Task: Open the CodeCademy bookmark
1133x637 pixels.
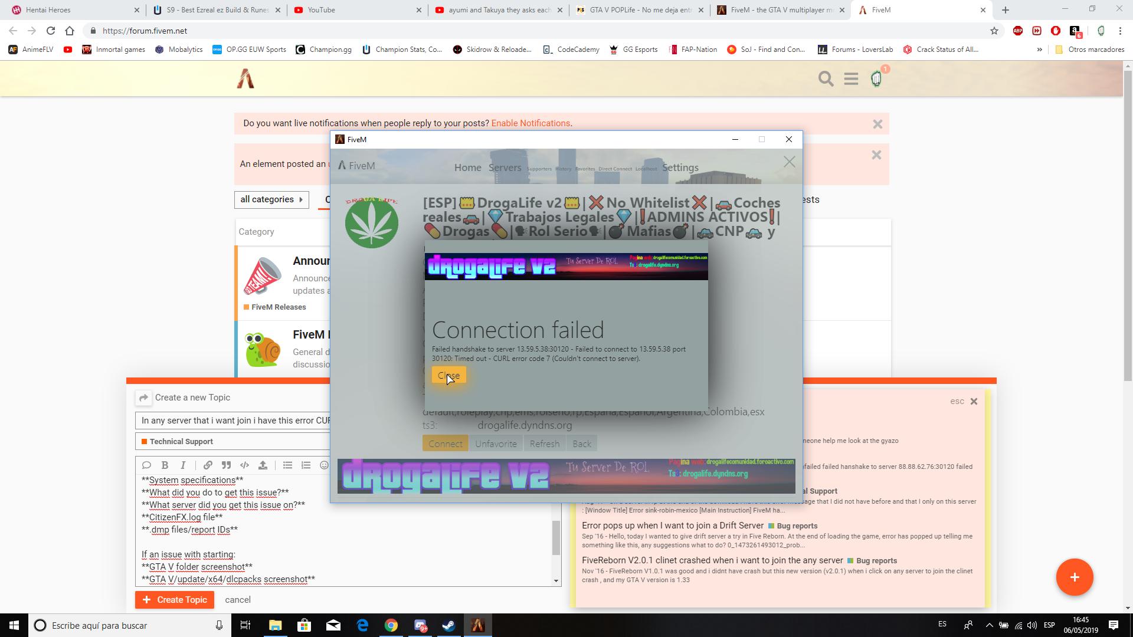Action: pos(571,50)
